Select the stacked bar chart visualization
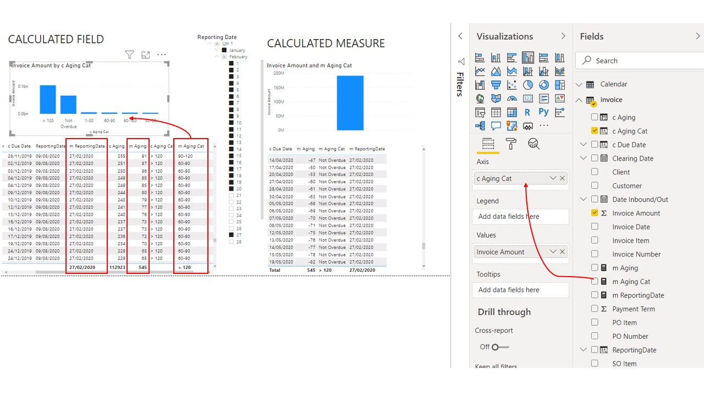The height and width of the screenshot is (396, 704). pyautogui.click(x=480, y=58)
